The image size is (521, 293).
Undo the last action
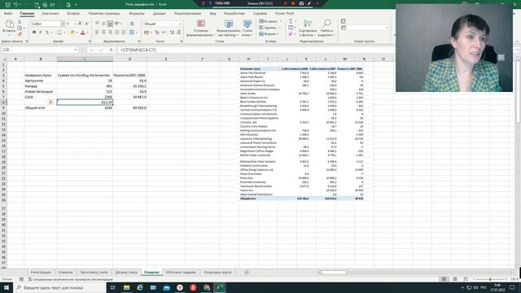pyautogui.click(x=15, y=5)
